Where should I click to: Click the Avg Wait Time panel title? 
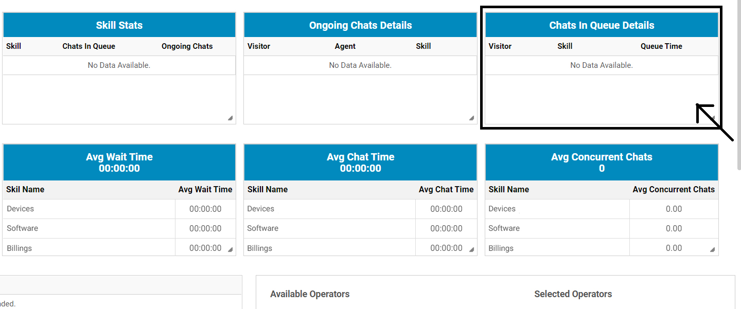coord(119,157)
